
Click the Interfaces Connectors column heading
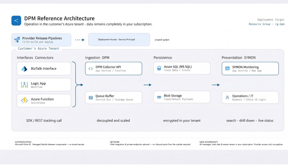point(35,57)
